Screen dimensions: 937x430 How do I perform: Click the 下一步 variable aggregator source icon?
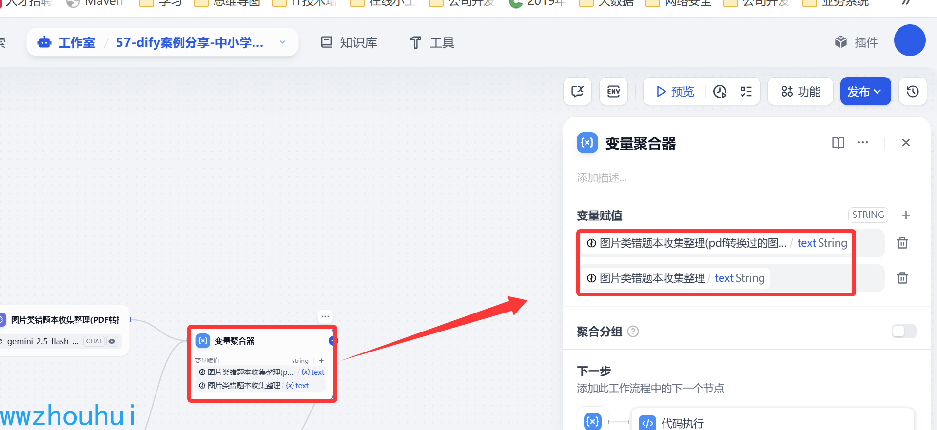[592, 421]
